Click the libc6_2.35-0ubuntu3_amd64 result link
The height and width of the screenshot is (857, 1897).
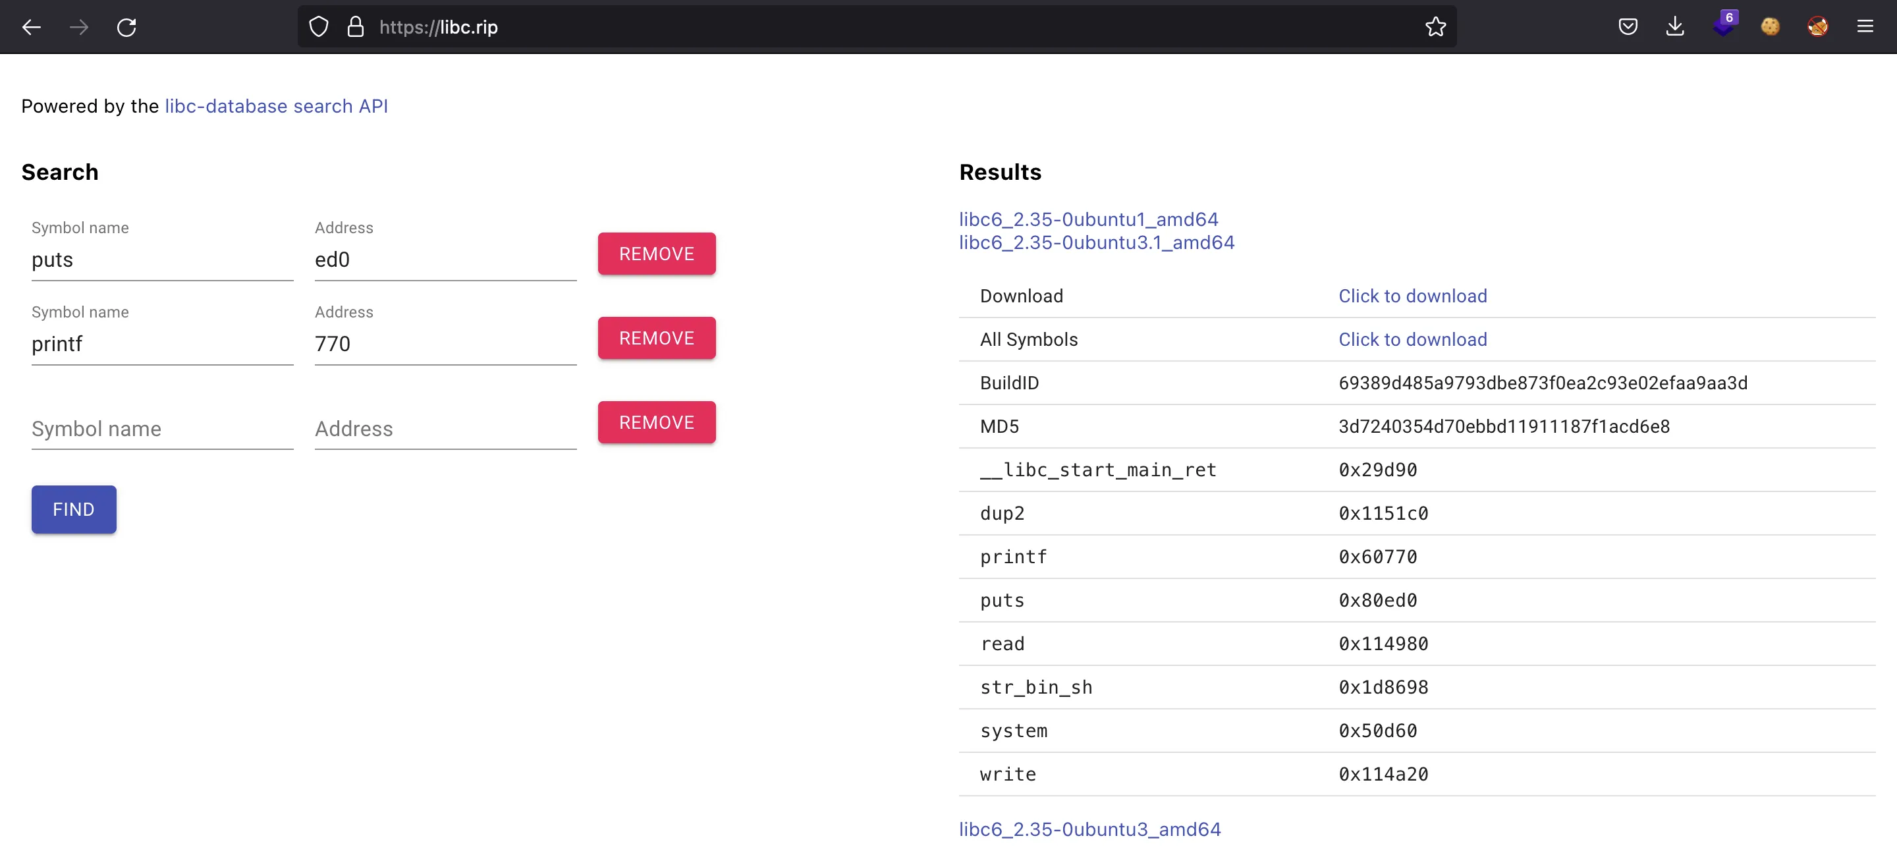coord(1089,829)
